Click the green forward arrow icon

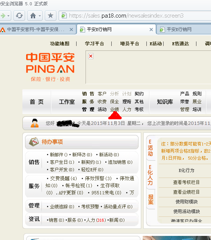pyautogui.click(x=3, y=16)
